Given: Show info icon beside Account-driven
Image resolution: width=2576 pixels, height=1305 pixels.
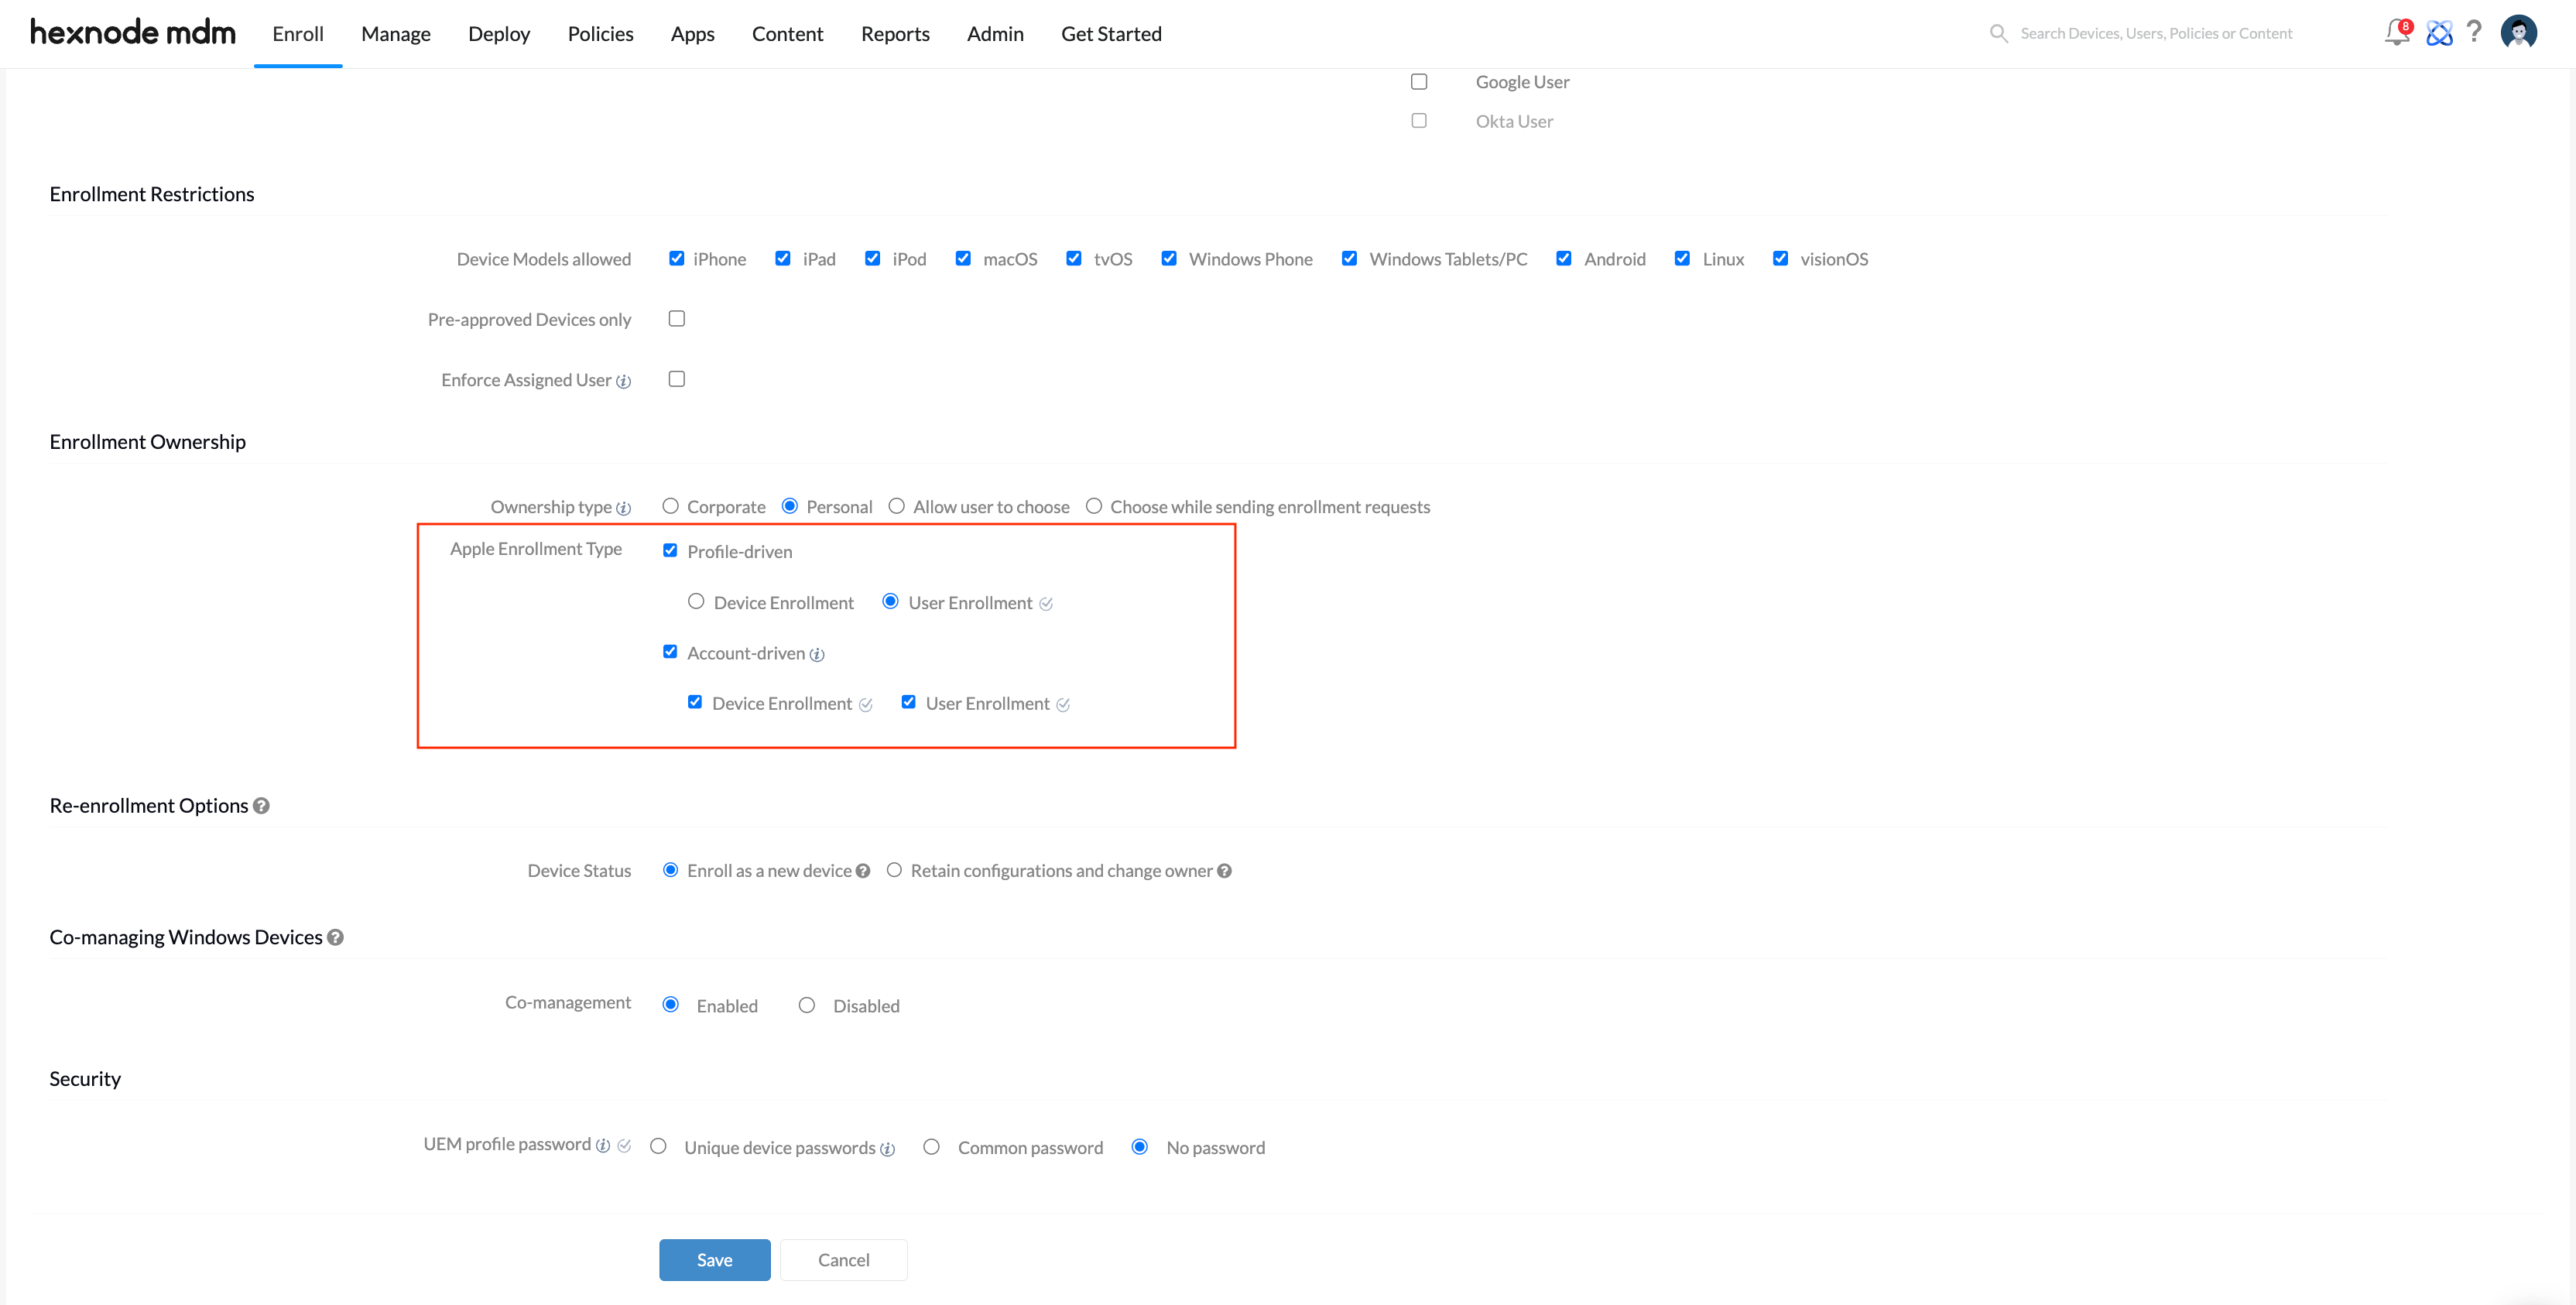Looking at the screenshot, I should point(817,654).
